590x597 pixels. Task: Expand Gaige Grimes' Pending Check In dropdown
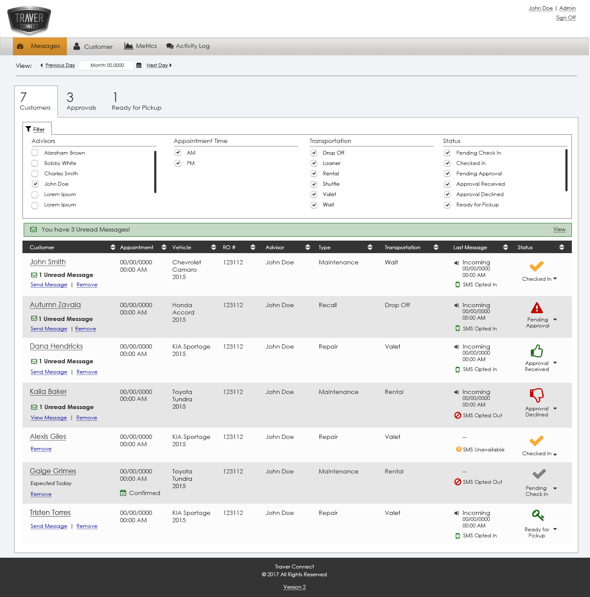(555, 489)
